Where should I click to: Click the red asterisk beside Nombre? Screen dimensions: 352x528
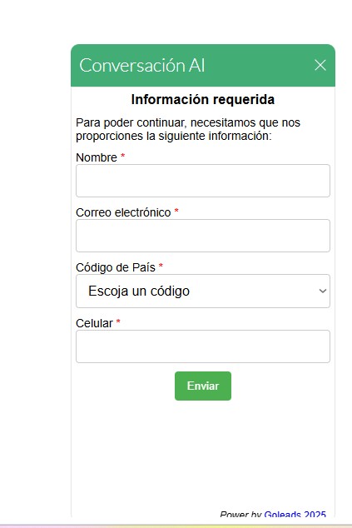click(x=123, y=156)
